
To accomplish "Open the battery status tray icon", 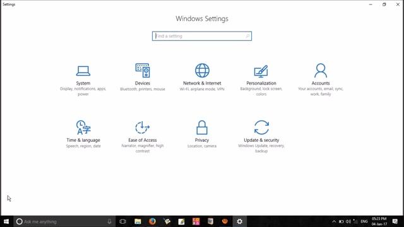I will tap(341, 221).
